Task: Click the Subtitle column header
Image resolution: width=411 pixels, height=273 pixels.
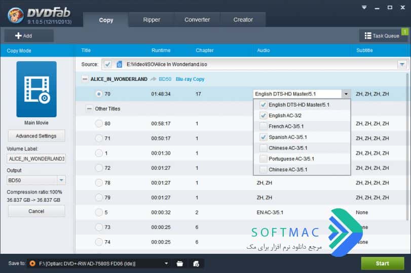Action: [x=364, y=50]
